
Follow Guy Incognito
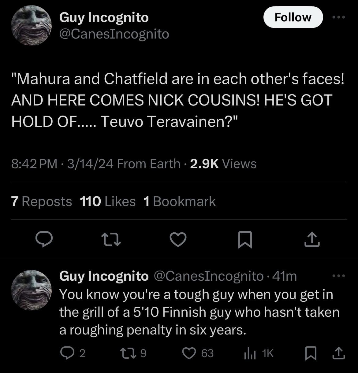(x=293, y=17)
